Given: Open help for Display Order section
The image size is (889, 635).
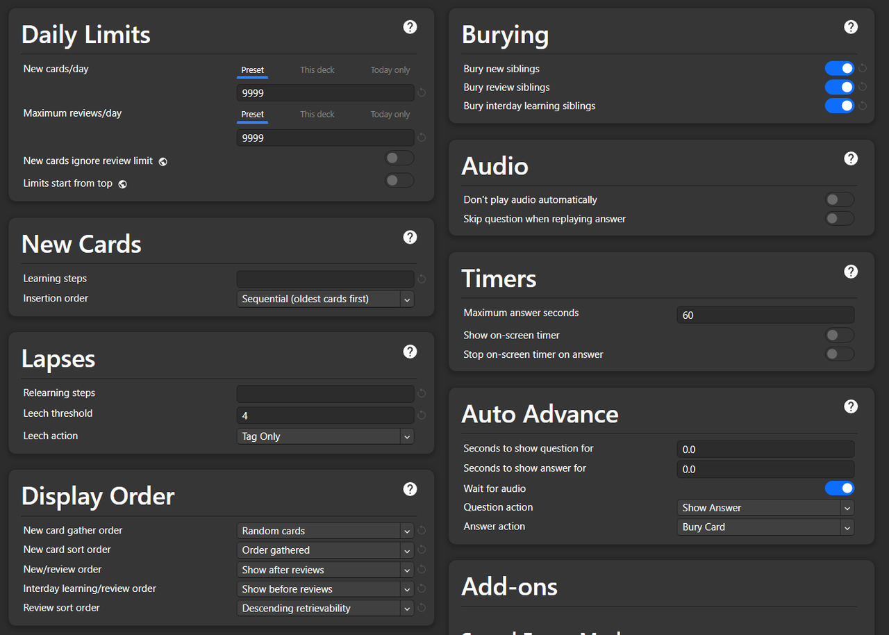Looking at the screenshot, I should [410, 489].
